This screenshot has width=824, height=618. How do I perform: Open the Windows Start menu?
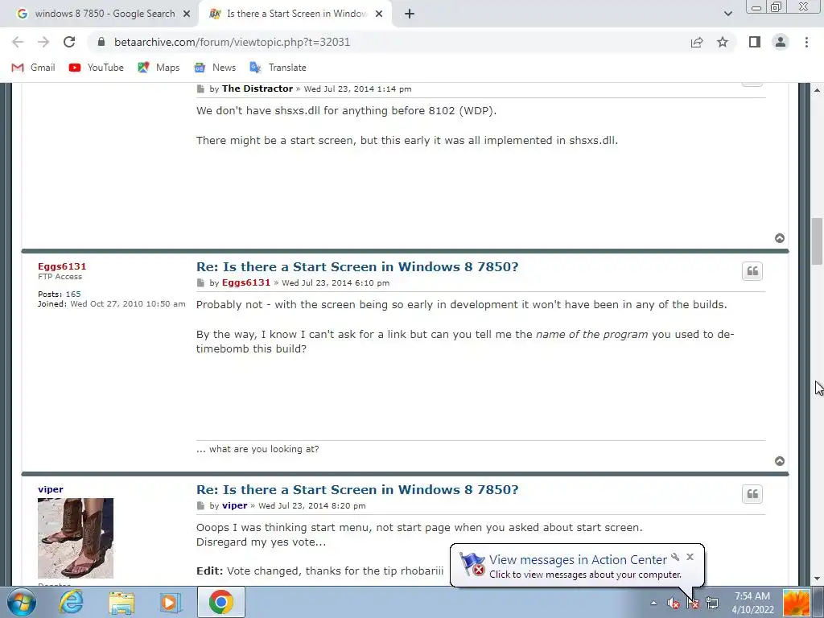pos(22,602)
